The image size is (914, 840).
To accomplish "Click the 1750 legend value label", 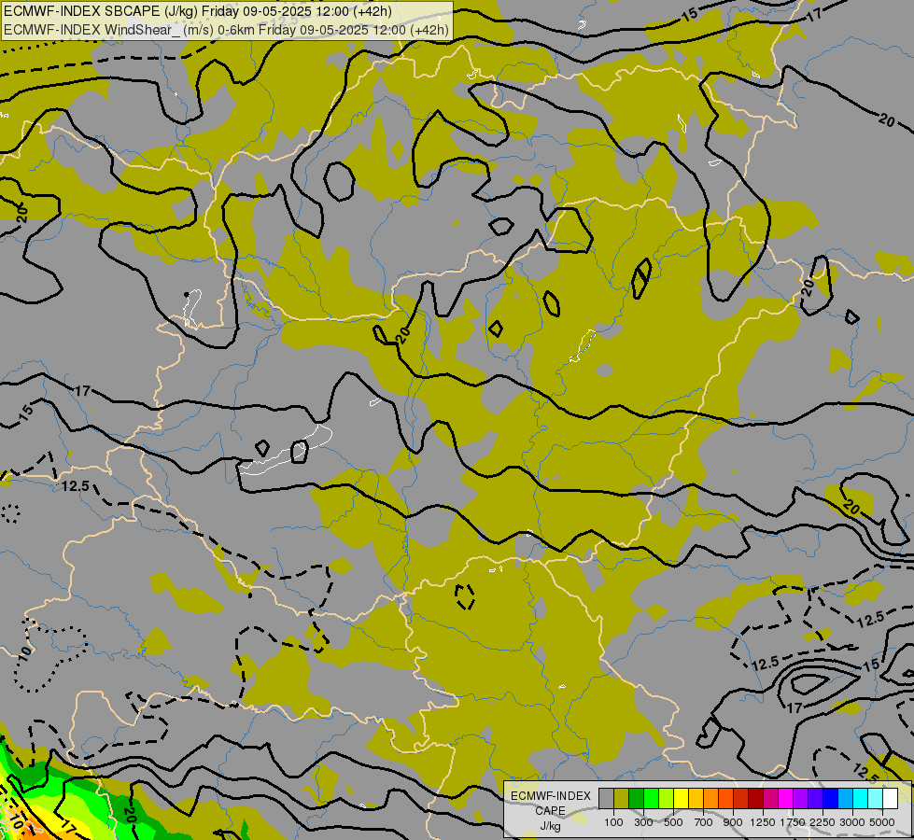I will pos(793,822).
